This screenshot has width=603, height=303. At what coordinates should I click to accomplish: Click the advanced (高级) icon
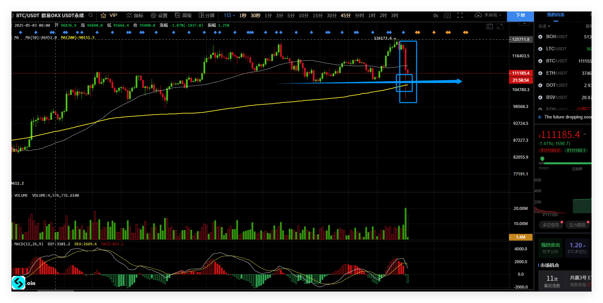tap(178, 15)
